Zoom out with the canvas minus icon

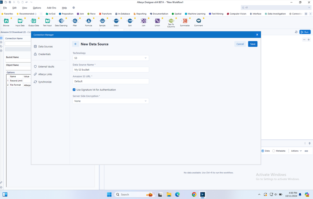[304, 40]
